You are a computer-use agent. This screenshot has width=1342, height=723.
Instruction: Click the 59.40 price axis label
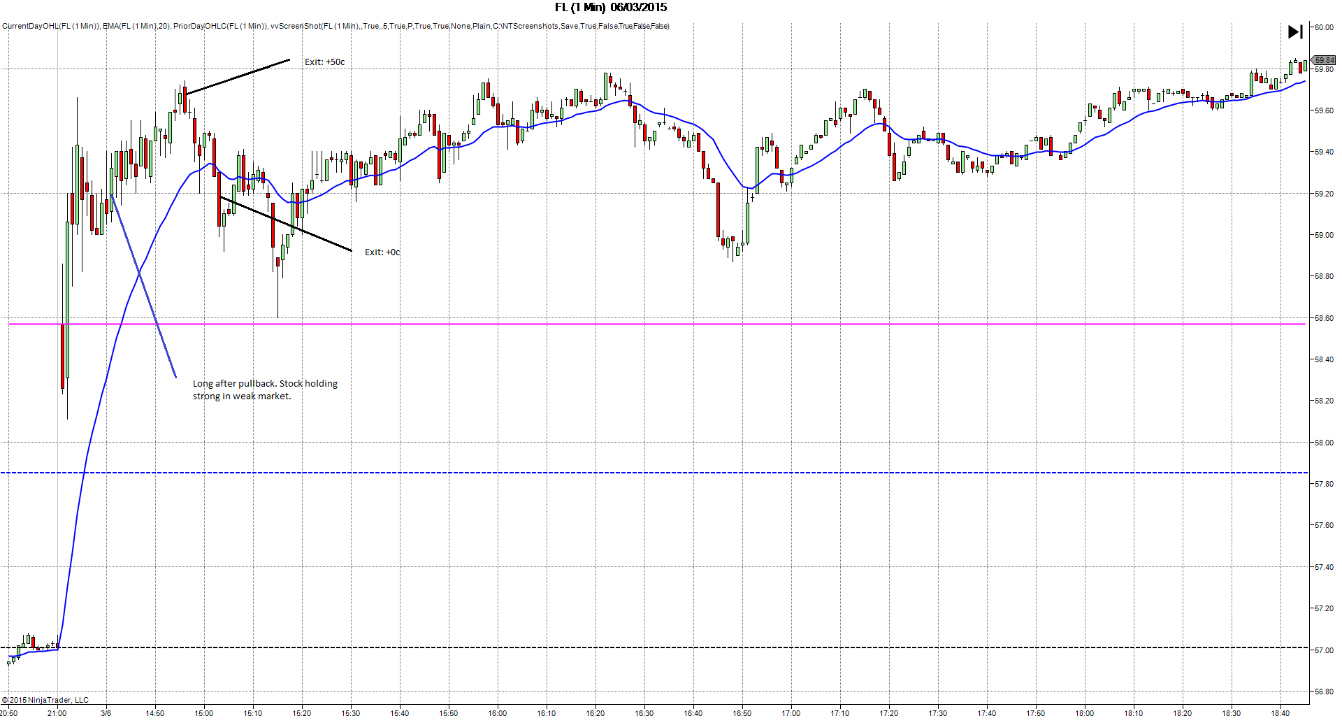click(x=1324, y=152)
